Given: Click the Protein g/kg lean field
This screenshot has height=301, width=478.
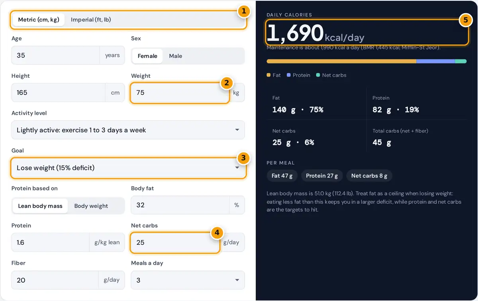Looking at the screenshot, I should click(50, 242).
